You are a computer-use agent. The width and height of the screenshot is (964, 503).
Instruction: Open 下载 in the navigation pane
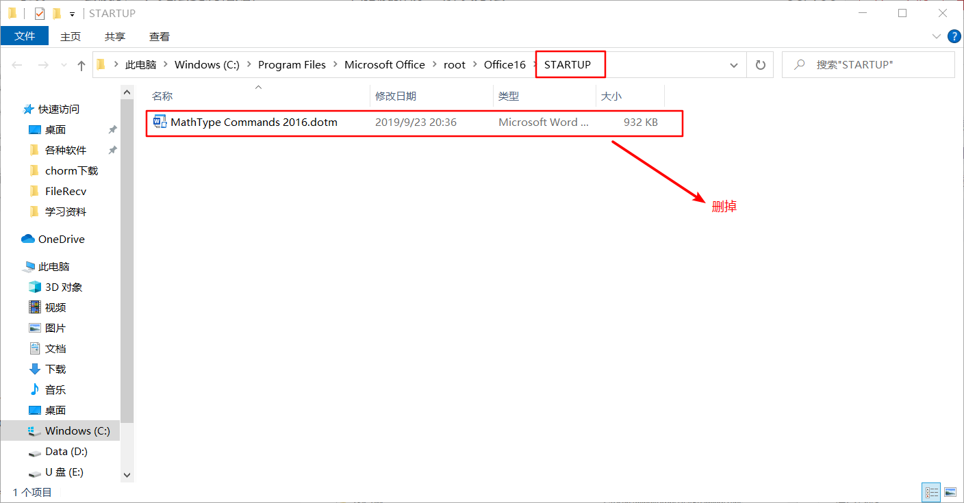pyautogui.click(x=55, y=369)
